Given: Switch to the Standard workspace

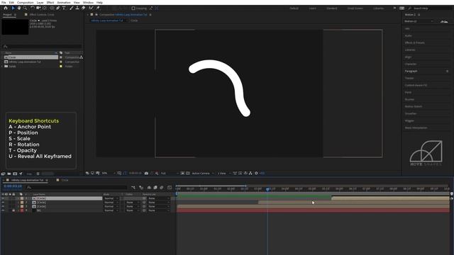Looking at the screenshot, I should point(332,8).
